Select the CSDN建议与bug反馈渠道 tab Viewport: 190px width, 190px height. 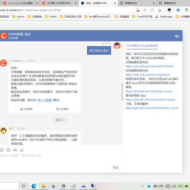pyautogui.click(x=142, y=46)
